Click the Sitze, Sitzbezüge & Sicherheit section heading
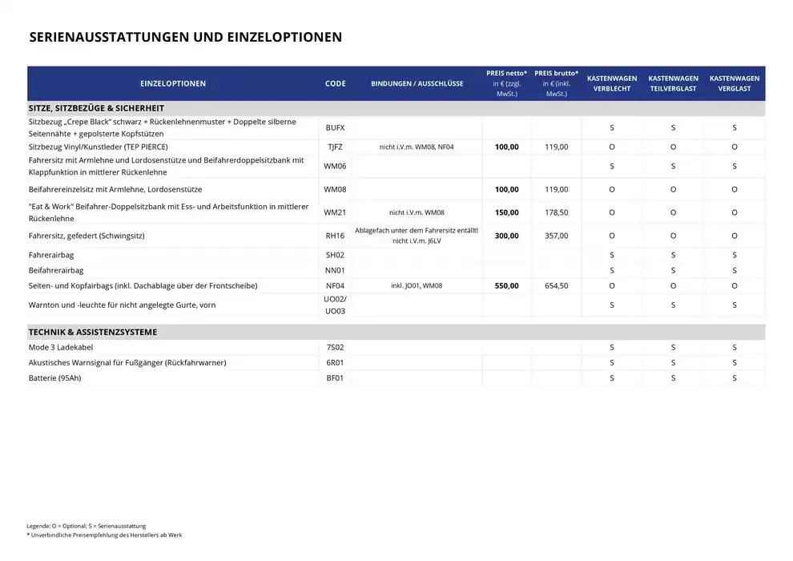793x561 pixels. tap(96, 108)
